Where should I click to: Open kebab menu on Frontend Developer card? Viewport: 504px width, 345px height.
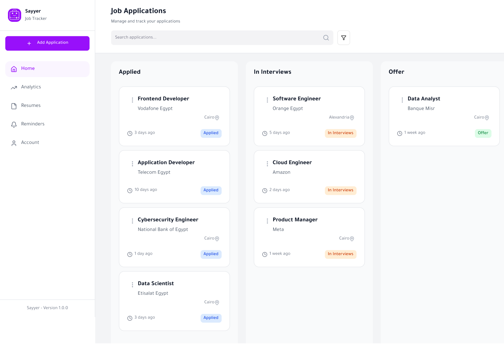[132, 100]
